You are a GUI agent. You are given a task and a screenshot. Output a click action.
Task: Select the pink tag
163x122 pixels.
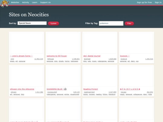click(x=56, y=61)
